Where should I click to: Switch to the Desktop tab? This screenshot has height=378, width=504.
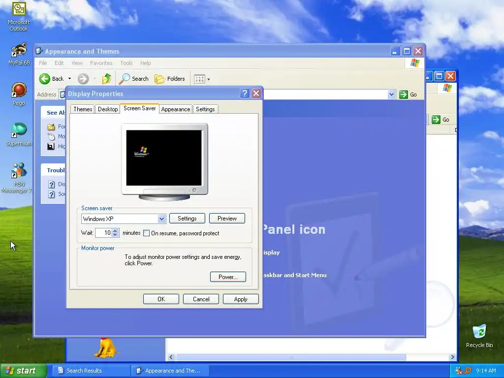pyautogui.click(x=108, y=109)
